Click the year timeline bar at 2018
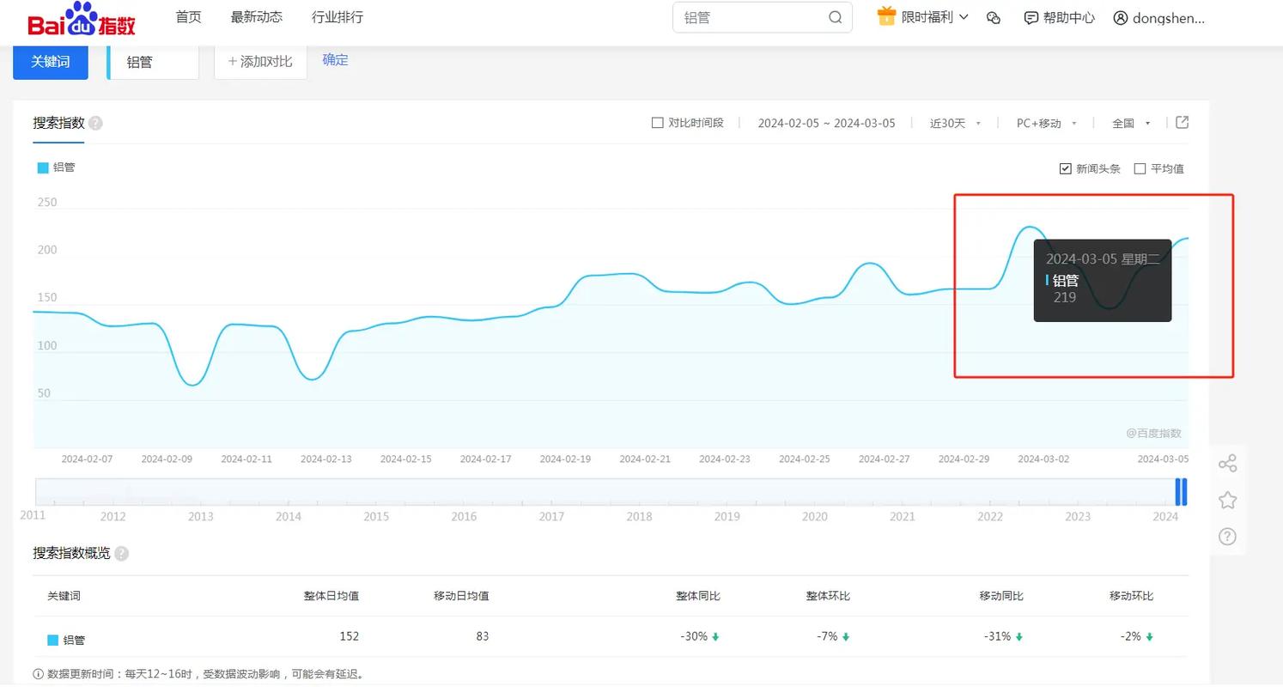Image resolution: width=1283 pixels, height=687 pixels. click(639, 492)
